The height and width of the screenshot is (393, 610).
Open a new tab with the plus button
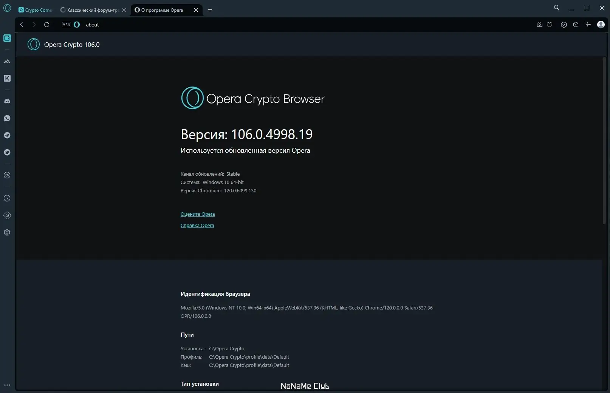click(x=210, y=10)
